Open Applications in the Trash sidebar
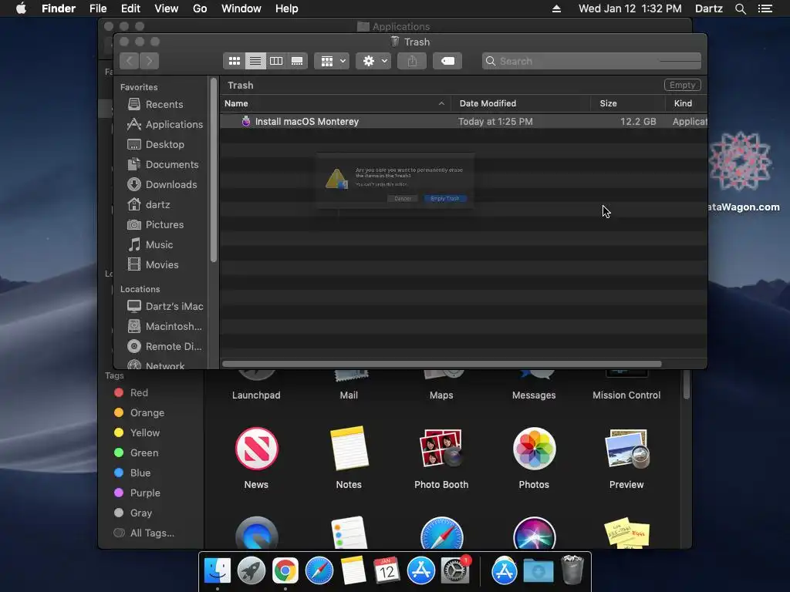Image resolution: width=790 pixels, height=592 pixels. click(165, 124)
